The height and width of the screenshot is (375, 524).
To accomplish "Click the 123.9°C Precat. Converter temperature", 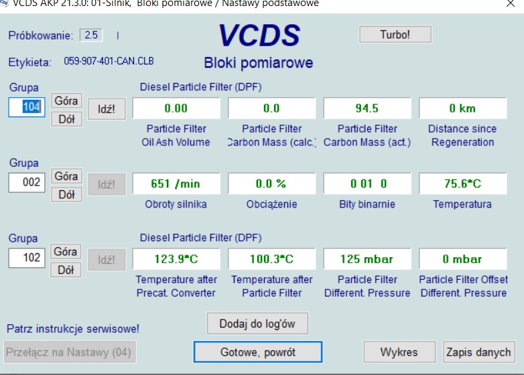I will [176, 258].
